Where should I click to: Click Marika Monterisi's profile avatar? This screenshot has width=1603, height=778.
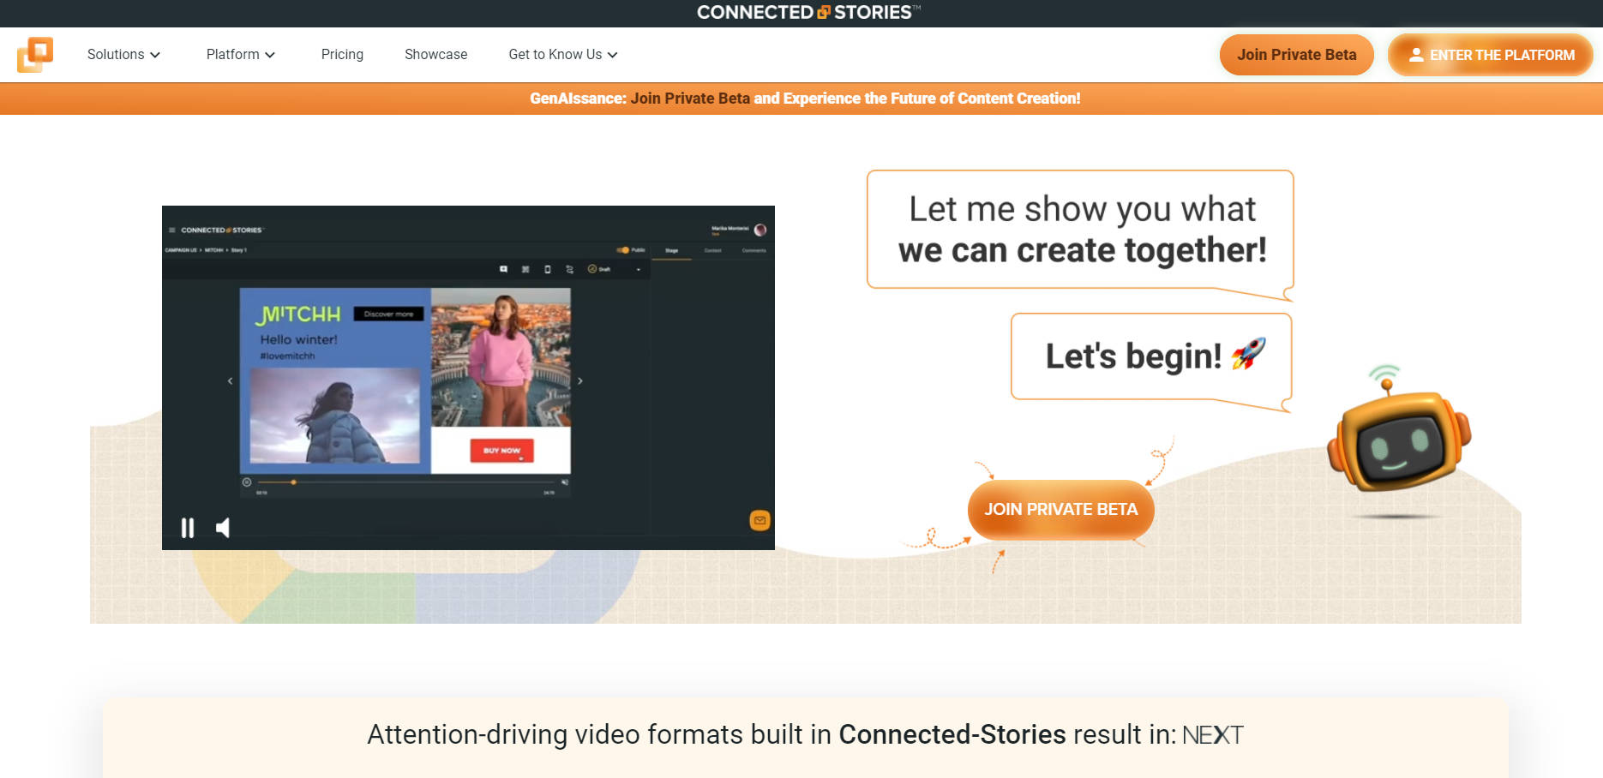coord(760,230)
